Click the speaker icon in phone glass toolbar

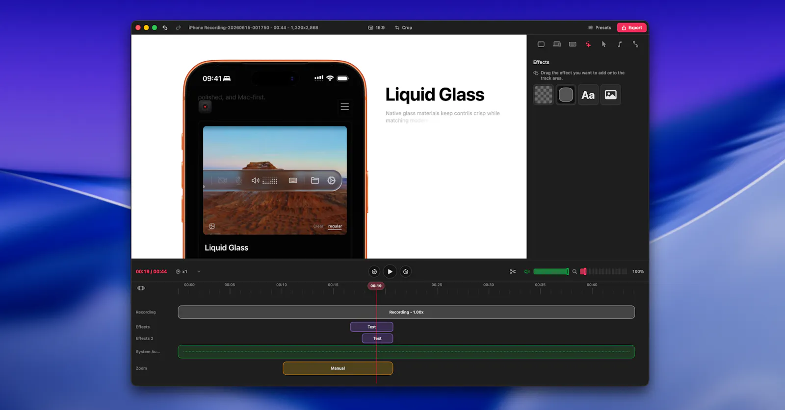255,180
